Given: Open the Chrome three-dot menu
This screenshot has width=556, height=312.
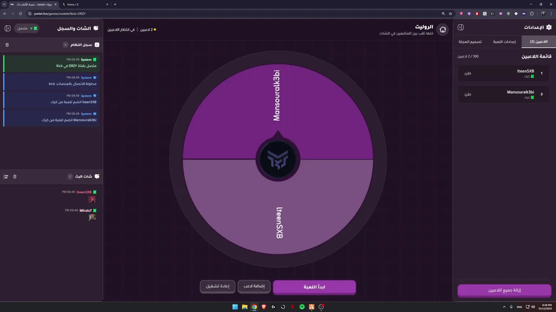Looking at the screenshot, I should pos(551,13).
